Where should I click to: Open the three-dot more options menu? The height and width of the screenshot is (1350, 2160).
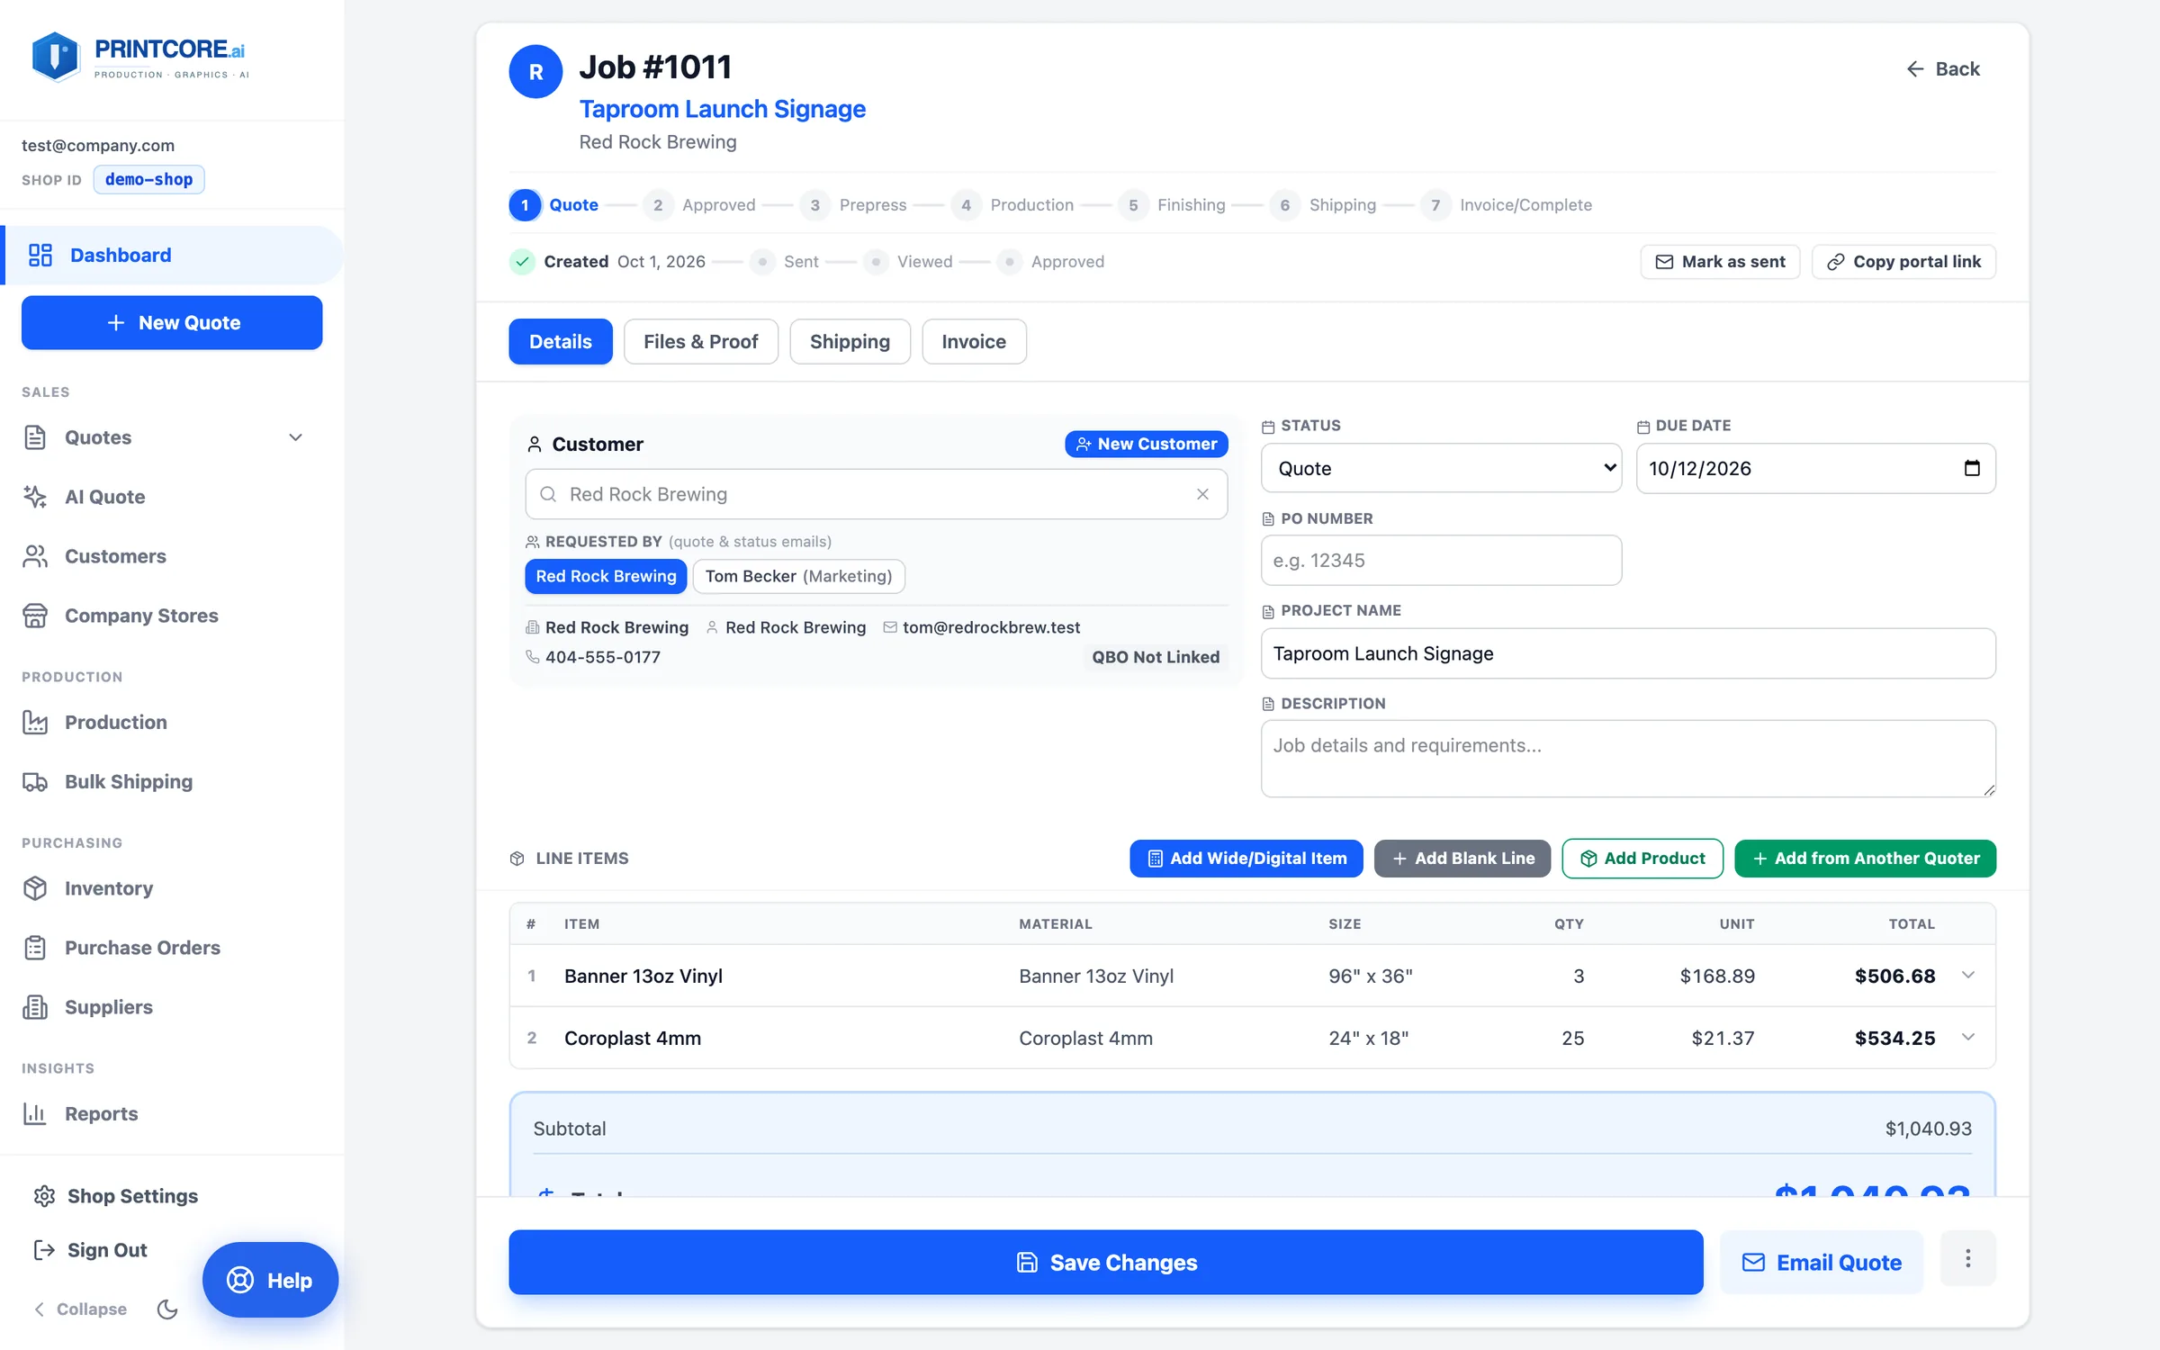(1967, 1258)
